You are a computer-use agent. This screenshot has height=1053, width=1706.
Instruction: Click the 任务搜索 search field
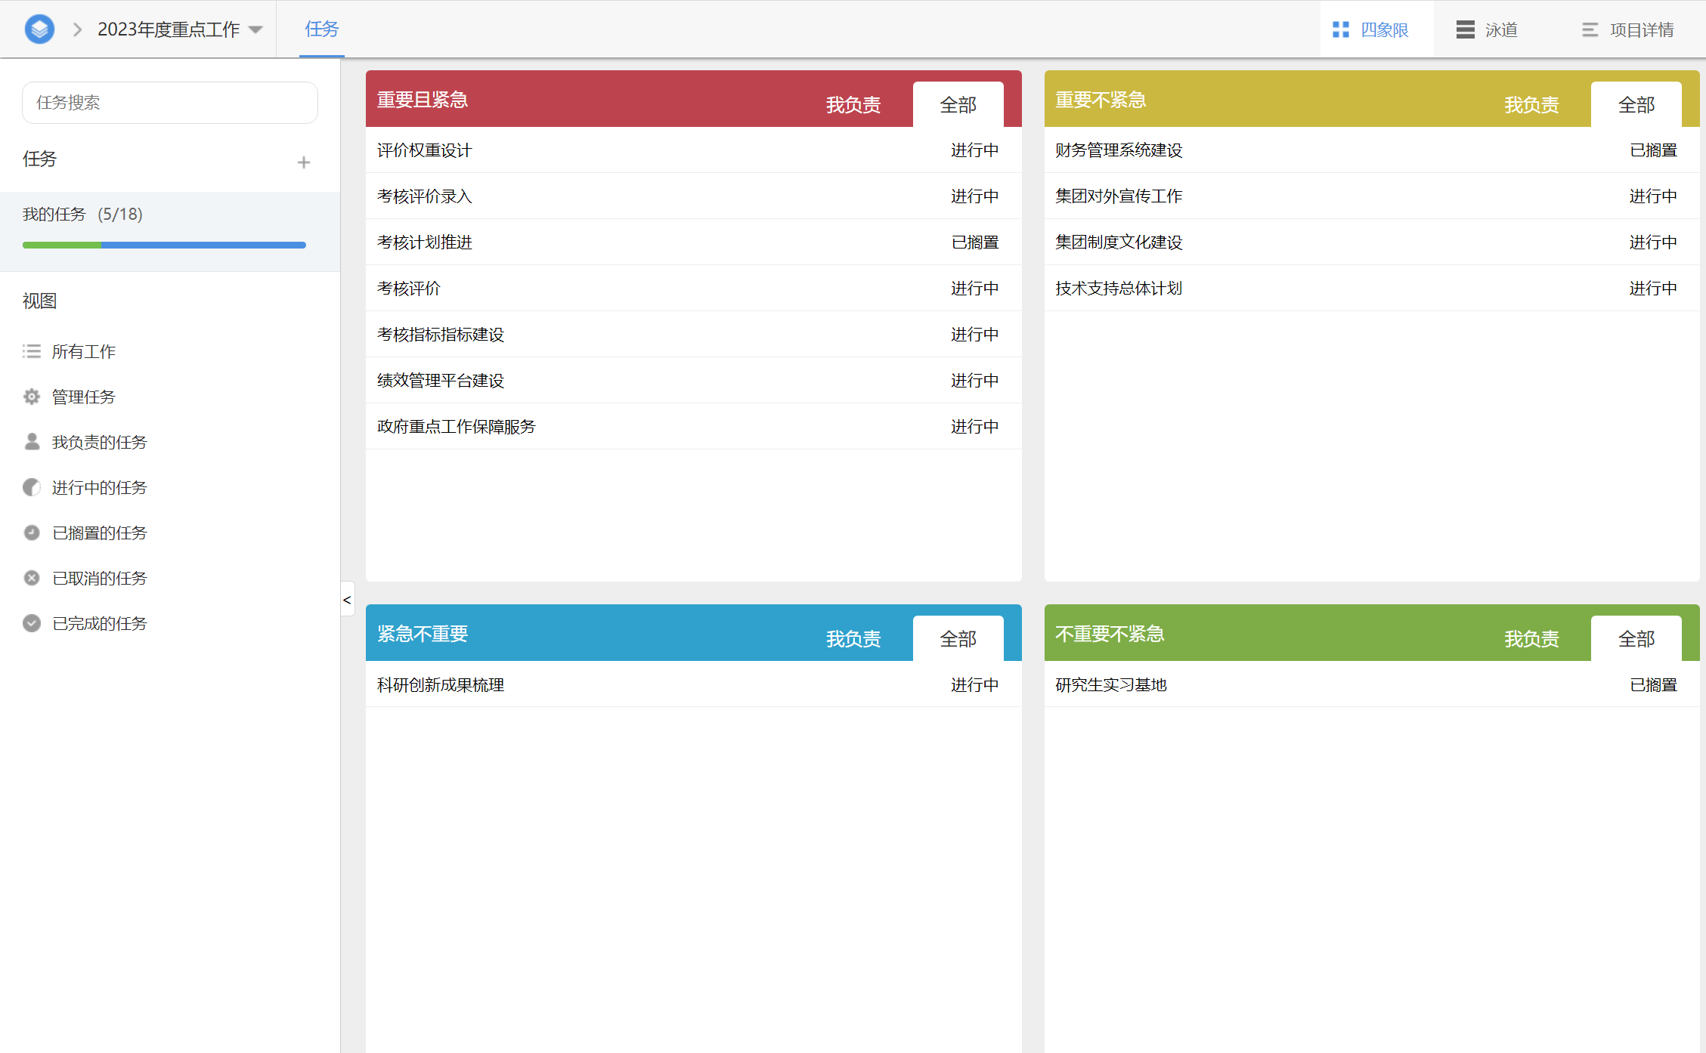(x=170, y=103)
